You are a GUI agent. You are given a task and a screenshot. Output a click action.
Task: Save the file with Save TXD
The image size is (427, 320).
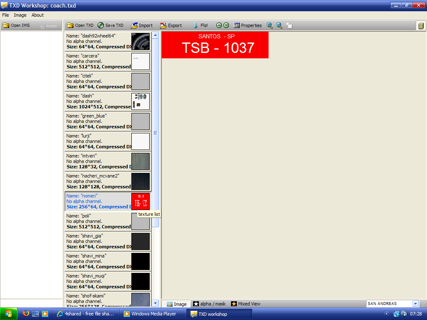(111, 25)
